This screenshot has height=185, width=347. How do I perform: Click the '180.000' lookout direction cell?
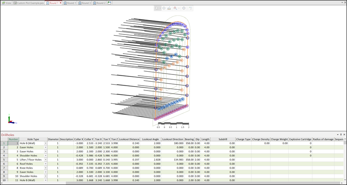(x=173, y=143)
